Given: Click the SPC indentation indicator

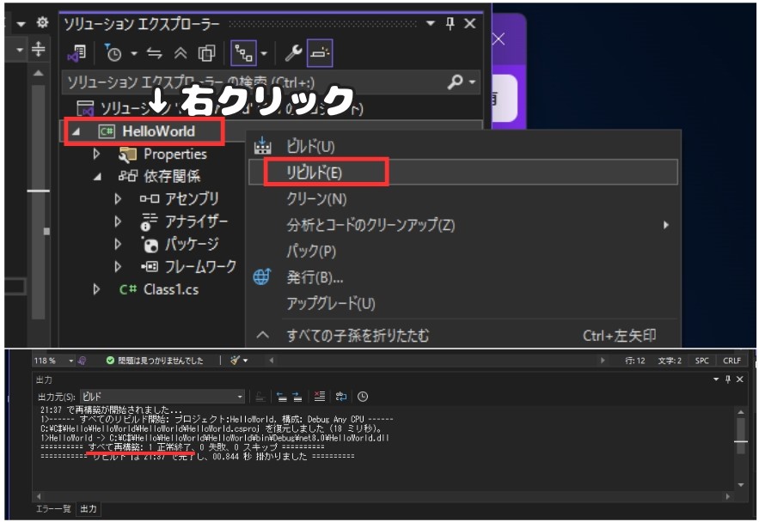Looking at the screenshot, I should 702,361.
